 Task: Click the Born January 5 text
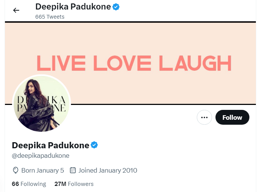pyautogui.click(x=43, y=170)
